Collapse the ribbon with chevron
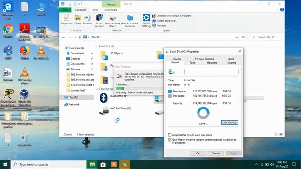The height and width of the screenshot is (169, 301). click(277, 10)
